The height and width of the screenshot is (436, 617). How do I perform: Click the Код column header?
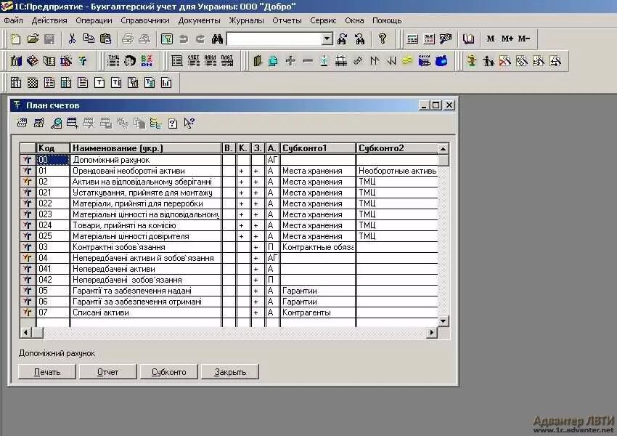pyautogui.click(x=53, y=148)
